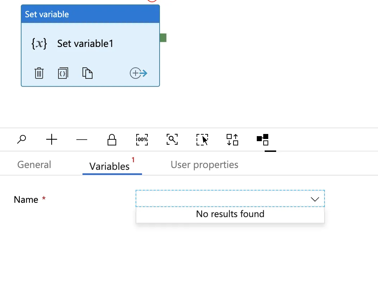Zoom out using the minus icon

[x=82, y=139]
